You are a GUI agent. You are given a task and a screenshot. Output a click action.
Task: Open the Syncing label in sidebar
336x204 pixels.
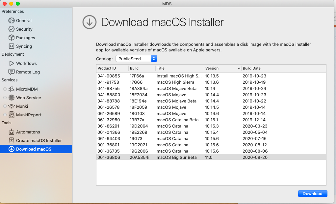click(x=24, y=46)
